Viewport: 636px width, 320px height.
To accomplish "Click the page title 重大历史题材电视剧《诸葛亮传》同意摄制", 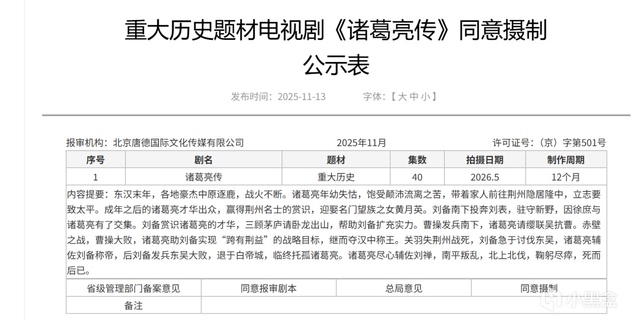I will coord(336,31).
